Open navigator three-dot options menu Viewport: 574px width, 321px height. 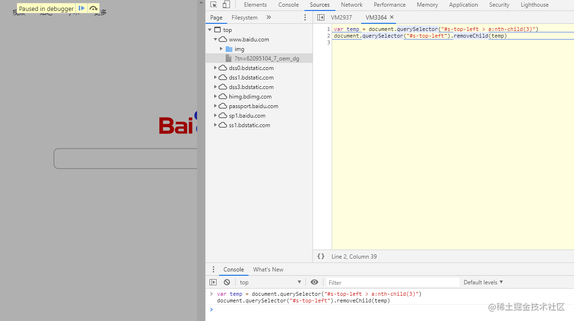tap(305, 18)
